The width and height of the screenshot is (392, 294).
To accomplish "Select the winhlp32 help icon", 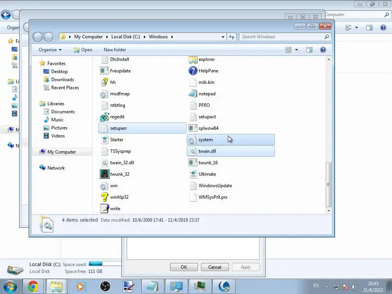I will (105, 197).
